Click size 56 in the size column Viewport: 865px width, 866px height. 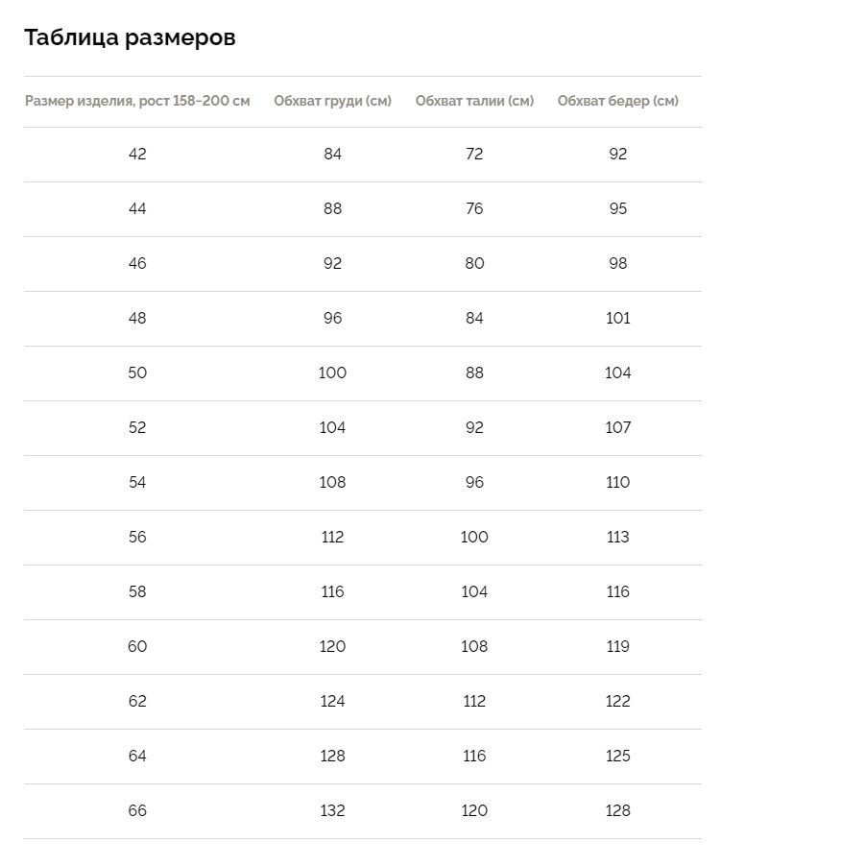[x=137, y=537]
